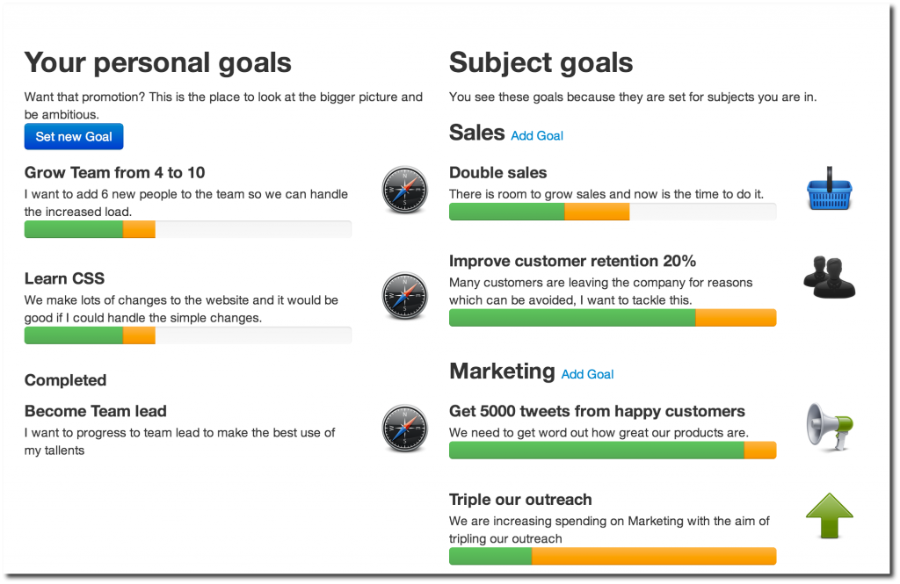Click the green up arrow outreach icon
The height and width of the screenshot is (584, 900).
(x=830, y=516)
